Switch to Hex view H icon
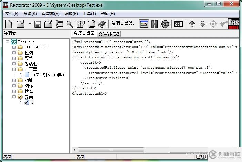 coord(154,24)
